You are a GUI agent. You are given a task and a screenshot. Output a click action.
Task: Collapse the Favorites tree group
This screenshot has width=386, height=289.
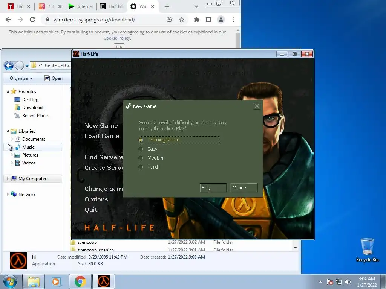click(x=8, y=92)
